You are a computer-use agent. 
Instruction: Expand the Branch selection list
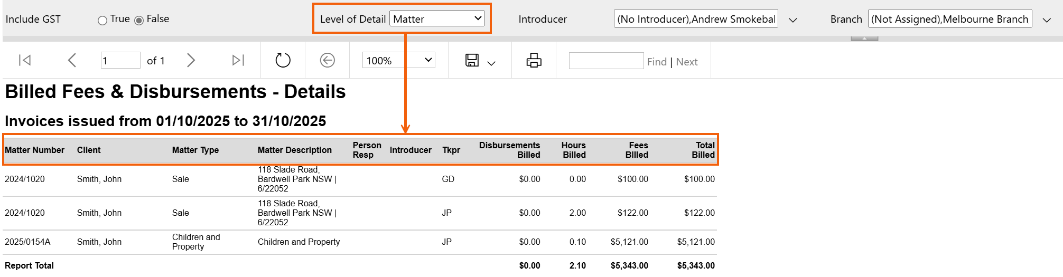pyautogui.click(x=1046, y=20)
